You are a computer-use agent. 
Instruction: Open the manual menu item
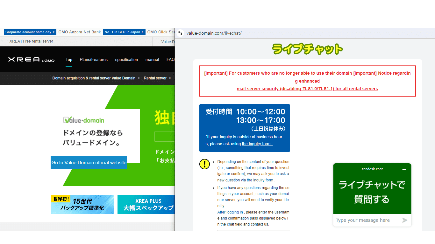pos(152,59)
